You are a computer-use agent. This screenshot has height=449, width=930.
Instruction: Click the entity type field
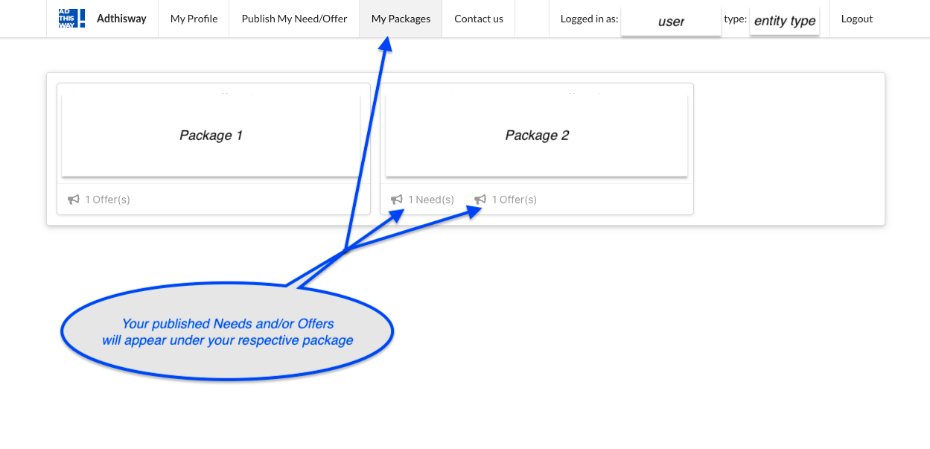785,21
